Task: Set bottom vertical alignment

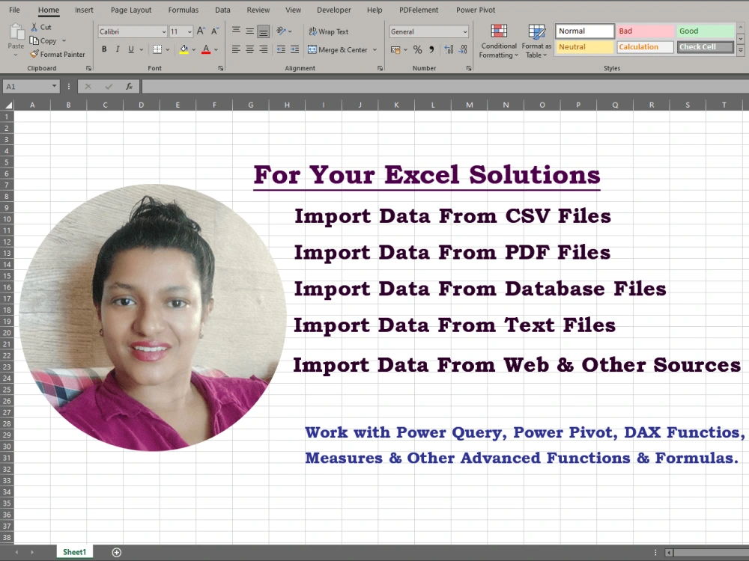Action: point(263,31)
